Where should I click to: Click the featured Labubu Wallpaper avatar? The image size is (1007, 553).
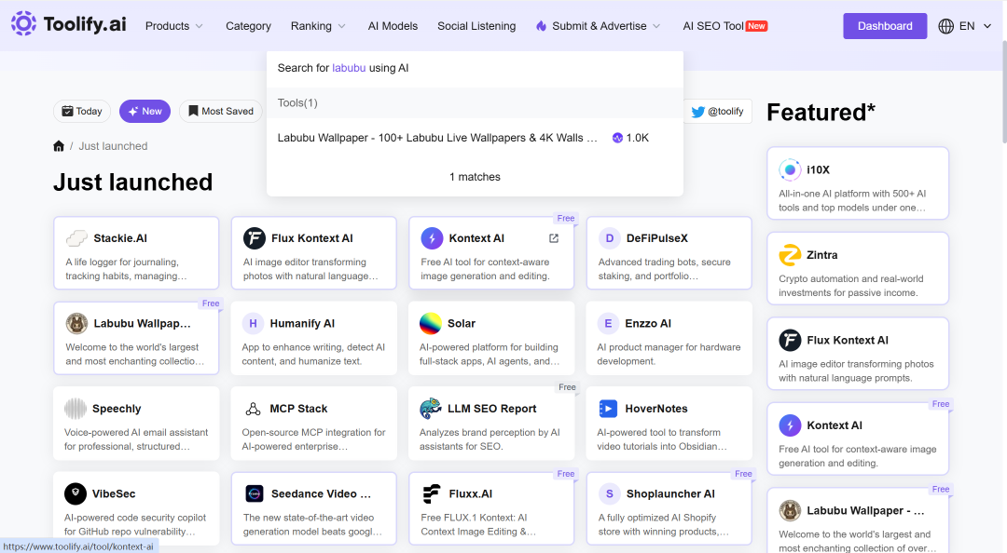(x=790, y=511)
